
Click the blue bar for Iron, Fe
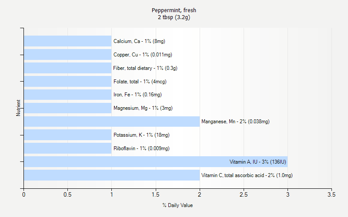tap(68, 95)
